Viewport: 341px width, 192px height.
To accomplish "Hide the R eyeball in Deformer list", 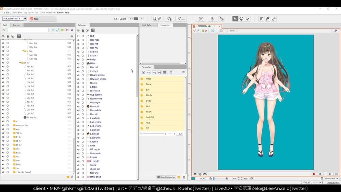I will pyautogui.click(x=78, y=106).
